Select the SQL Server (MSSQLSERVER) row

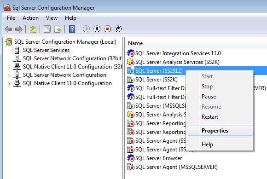[x=160, y=106]
